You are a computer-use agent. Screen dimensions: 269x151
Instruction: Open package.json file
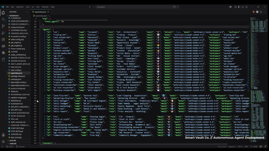[16, 79]
